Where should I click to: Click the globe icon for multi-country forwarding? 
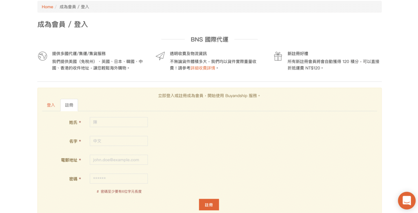coord(42,56)
